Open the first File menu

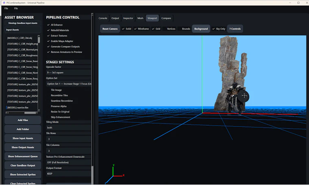pos(7,9)
